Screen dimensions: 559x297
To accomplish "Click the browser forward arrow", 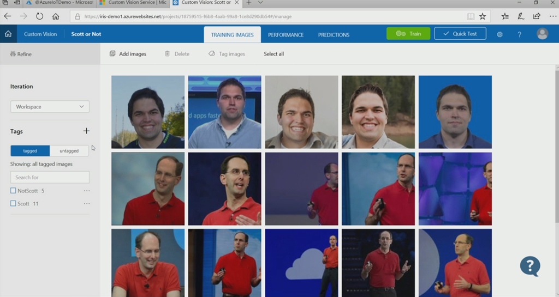I will tap(23, 16).
